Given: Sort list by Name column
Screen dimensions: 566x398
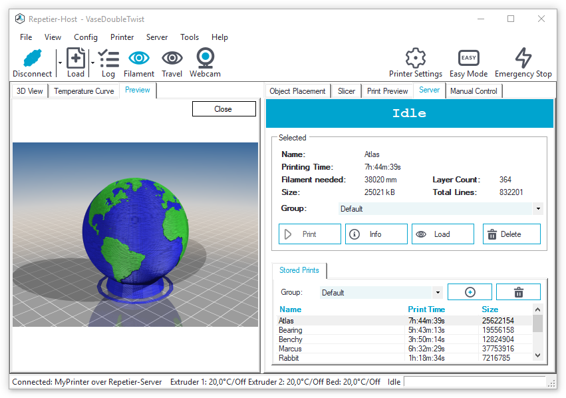Looking at the screenshot, I should point(290,309).
